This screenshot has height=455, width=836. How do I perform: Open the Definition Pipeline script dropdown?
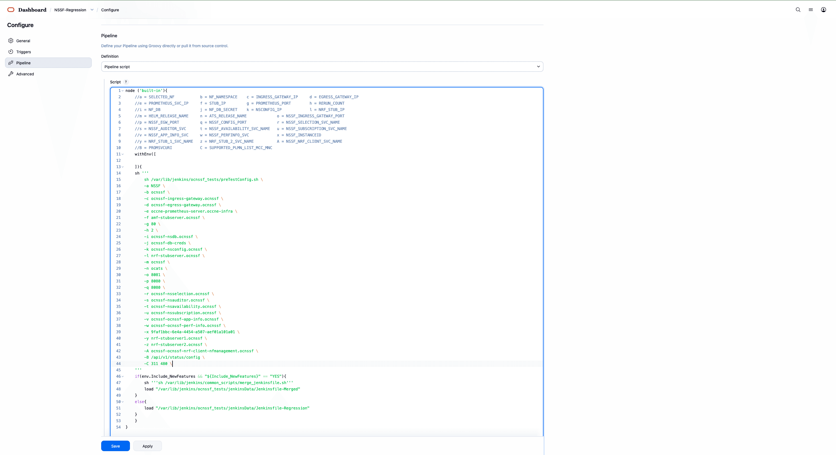pos(322,67)
